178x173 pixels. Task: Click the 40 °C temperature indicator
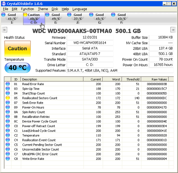click(17, 68)
